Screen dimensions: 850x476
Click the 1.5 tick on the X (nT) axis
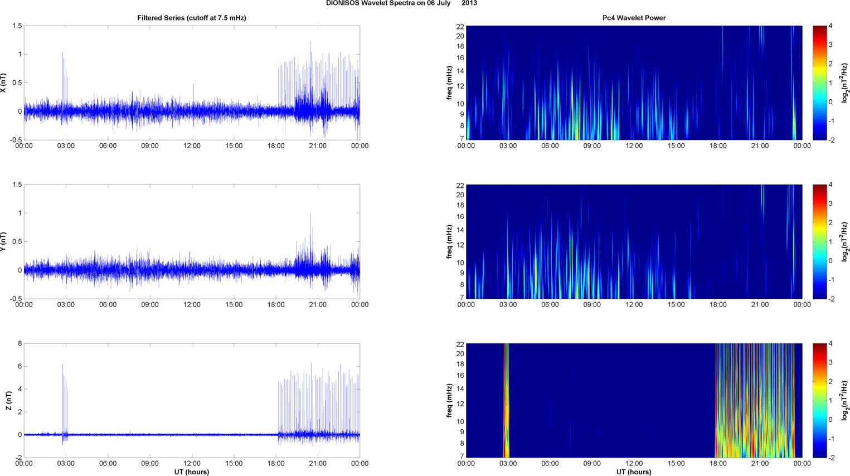(17, 26)
